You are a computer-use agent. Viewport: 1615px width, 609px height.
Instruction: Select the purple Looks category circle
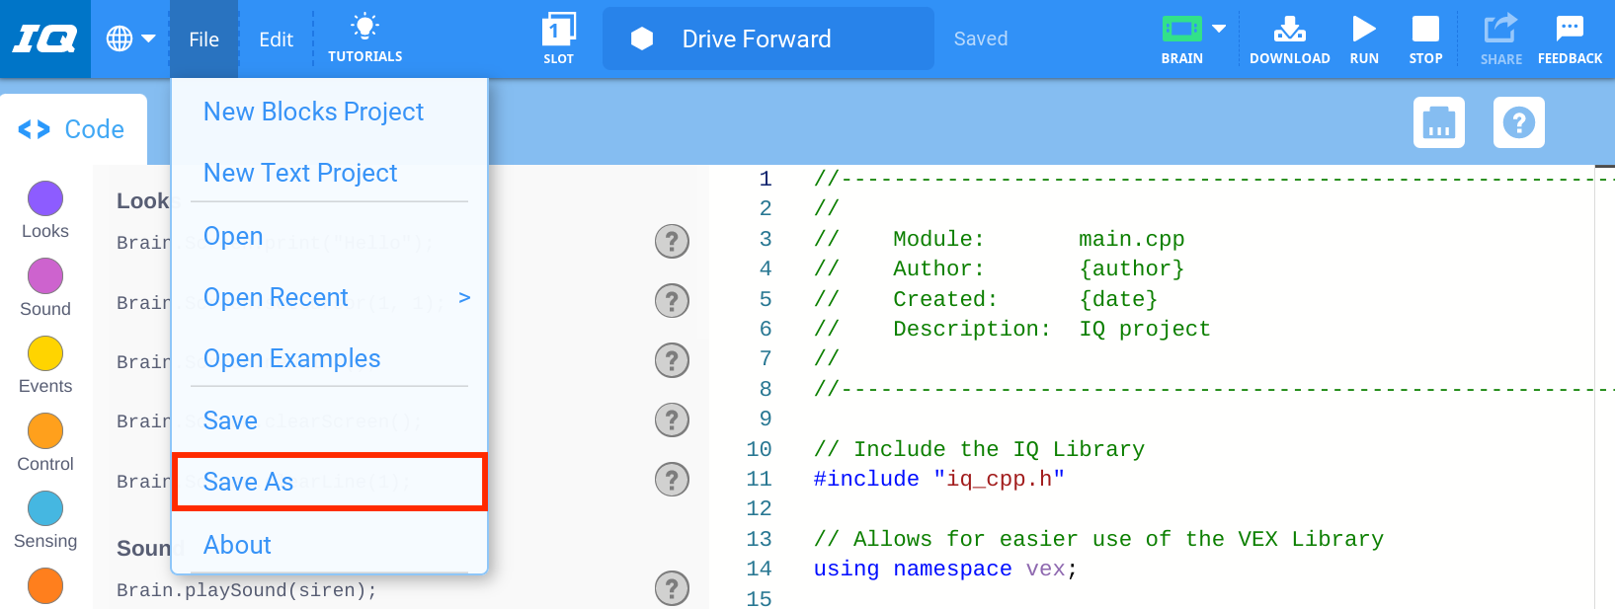coord(45,198)
